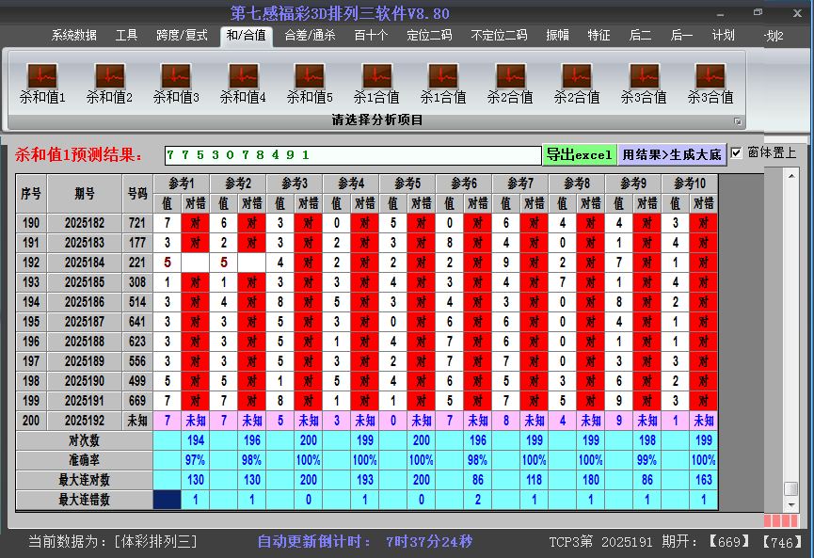Click the prediction result field showing 7 7 5 3 0

(x=353, y=155)
